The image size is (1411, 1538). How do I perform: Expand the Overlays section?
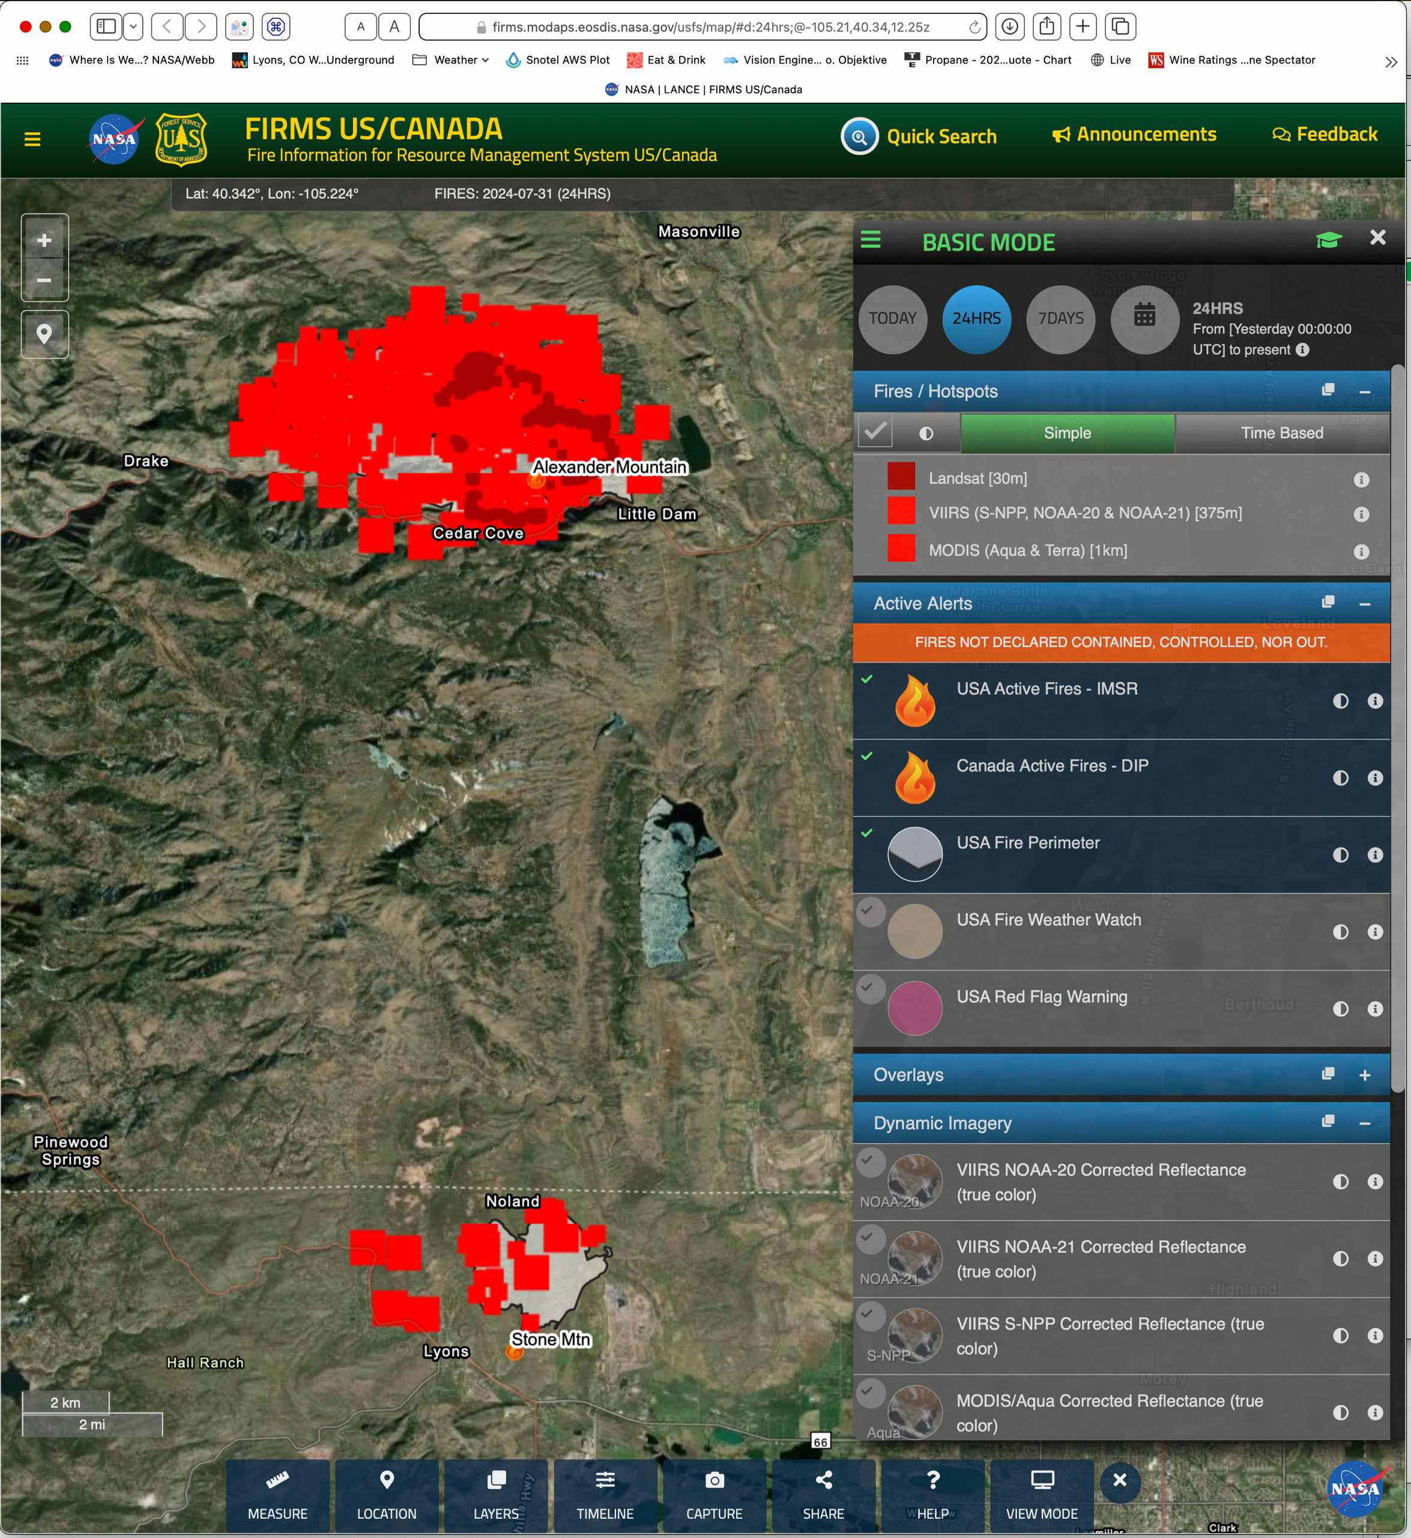coord(1364,1075)
